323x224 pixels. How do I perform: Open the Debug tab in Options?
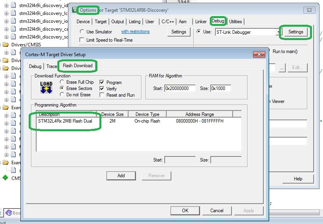point(218,21)
